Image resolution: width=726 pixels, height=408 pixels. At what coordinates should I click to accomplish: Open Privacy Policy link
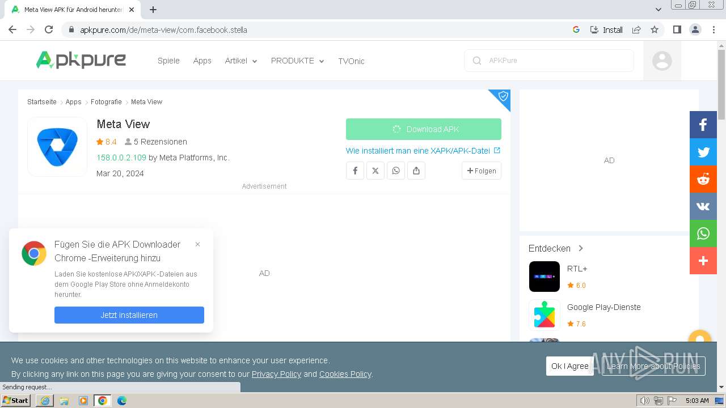click(x=276, y=374)
